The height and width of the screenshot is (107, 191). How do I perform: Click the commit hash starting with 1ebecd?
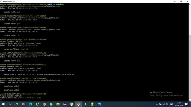point(27,39)
